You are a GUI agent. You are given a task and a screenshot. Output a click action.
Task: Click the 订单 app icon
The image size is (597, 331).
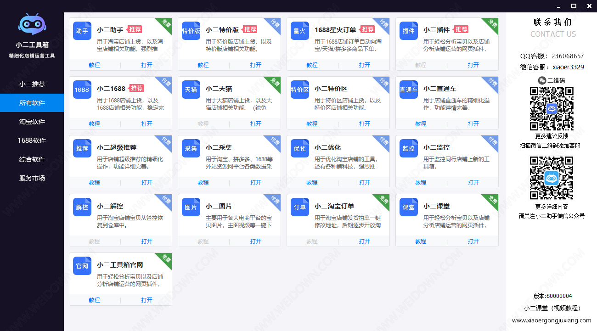(x=300, y=207)
